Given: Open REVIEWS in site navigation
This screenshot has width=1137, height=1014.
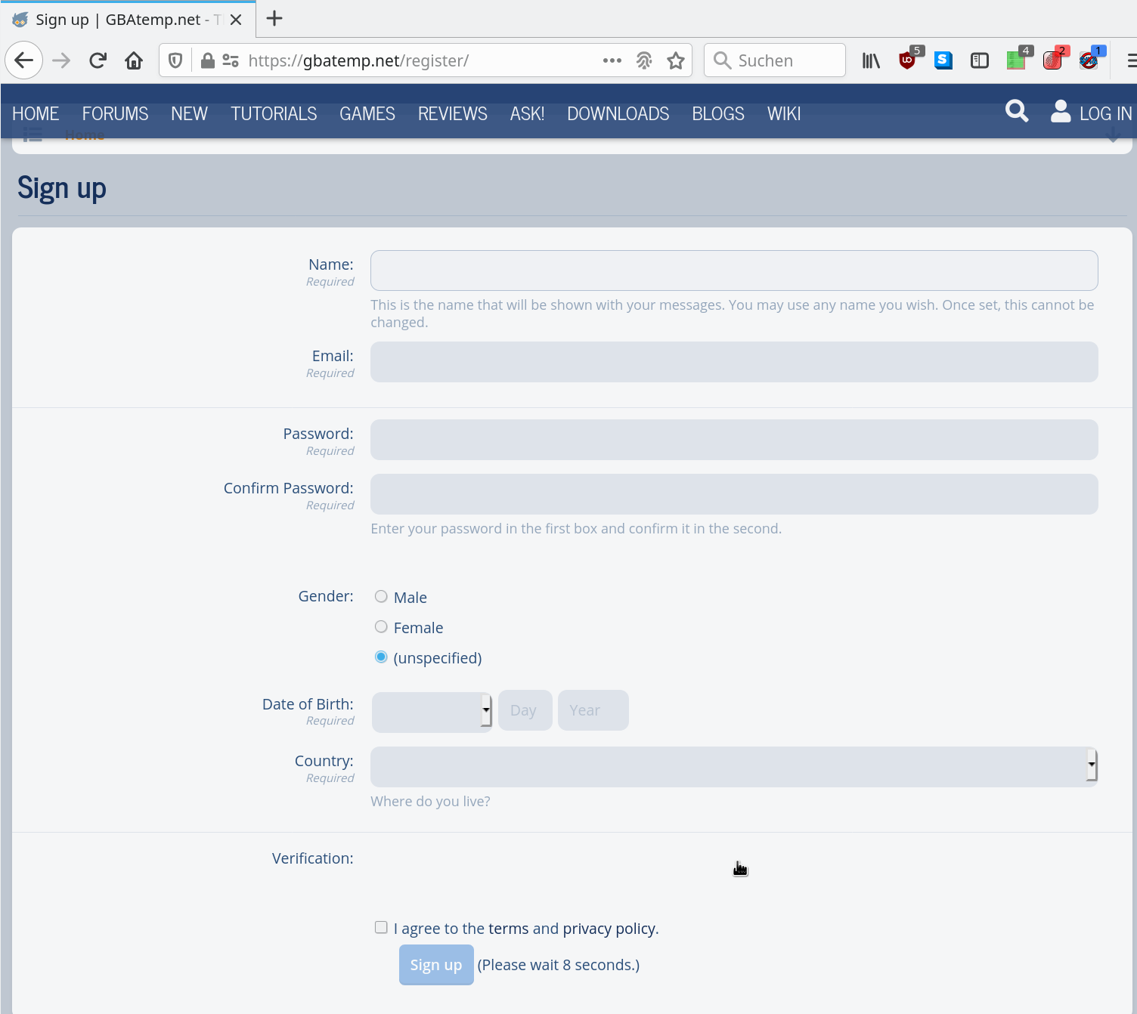Looking at the screenshot, I should (453, 113).
